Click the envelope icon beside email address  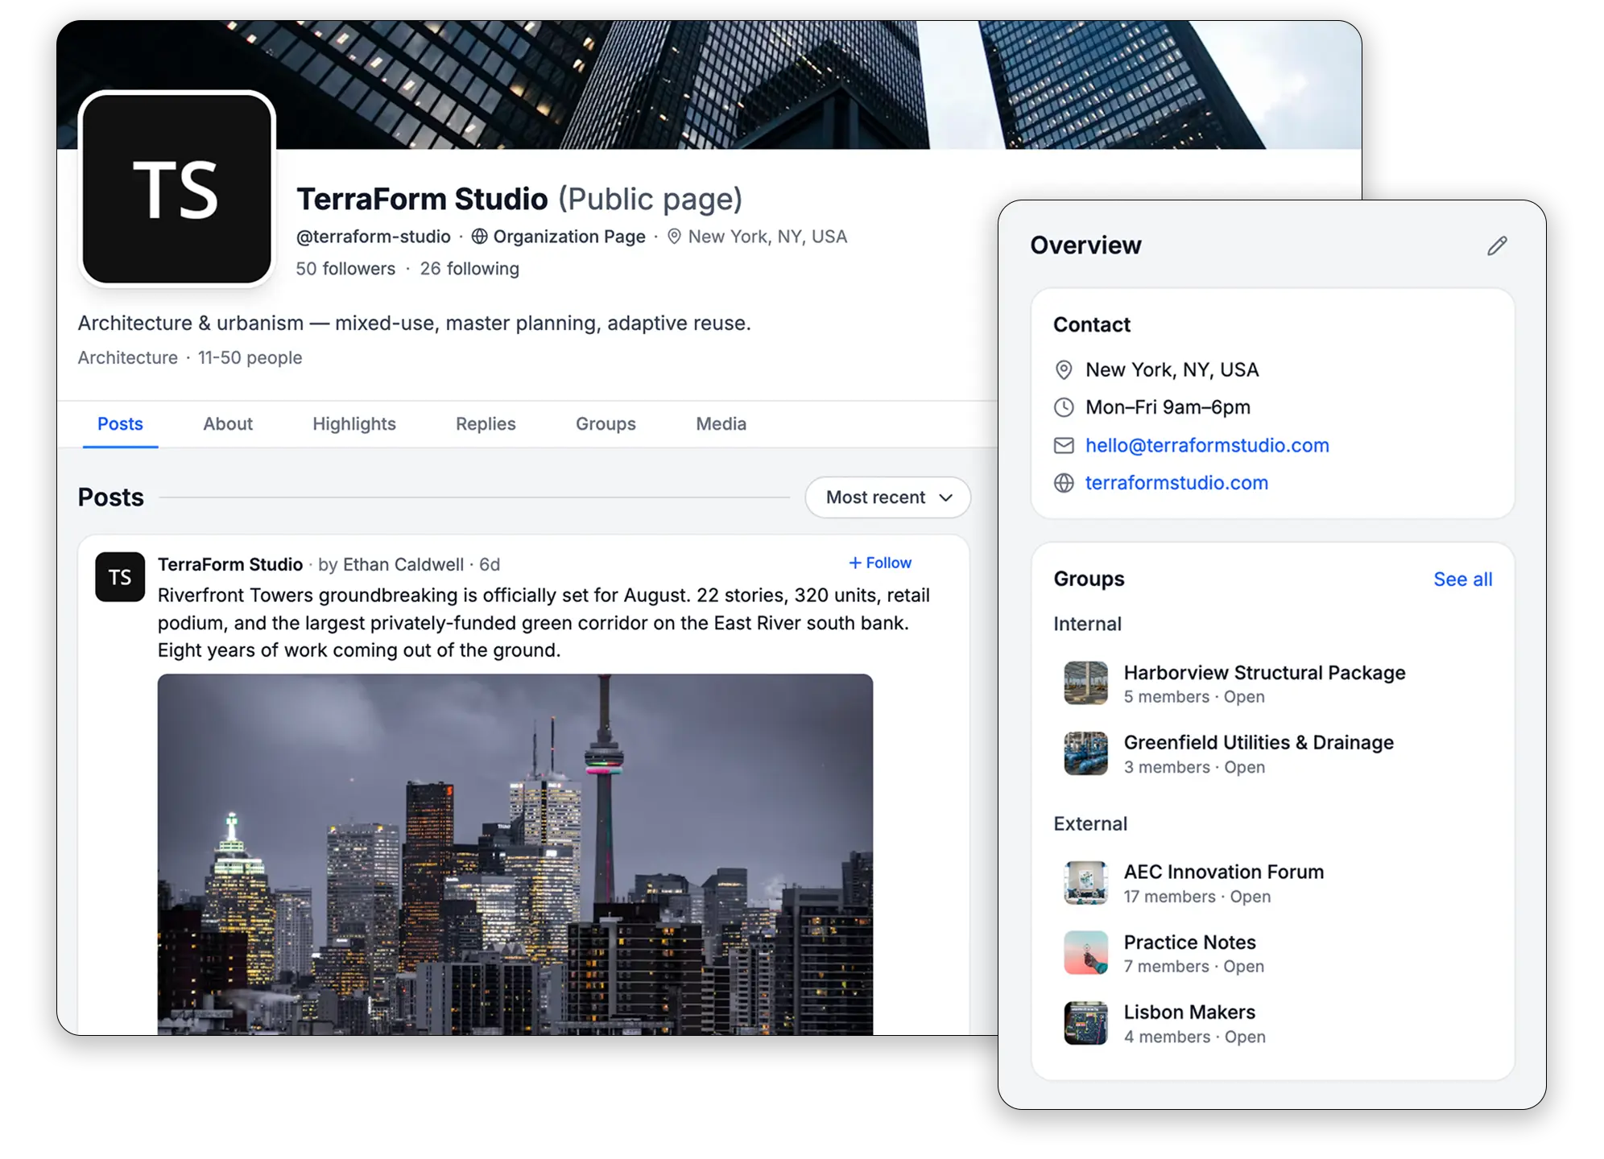pyautogui.click(x=1064, y=445)
